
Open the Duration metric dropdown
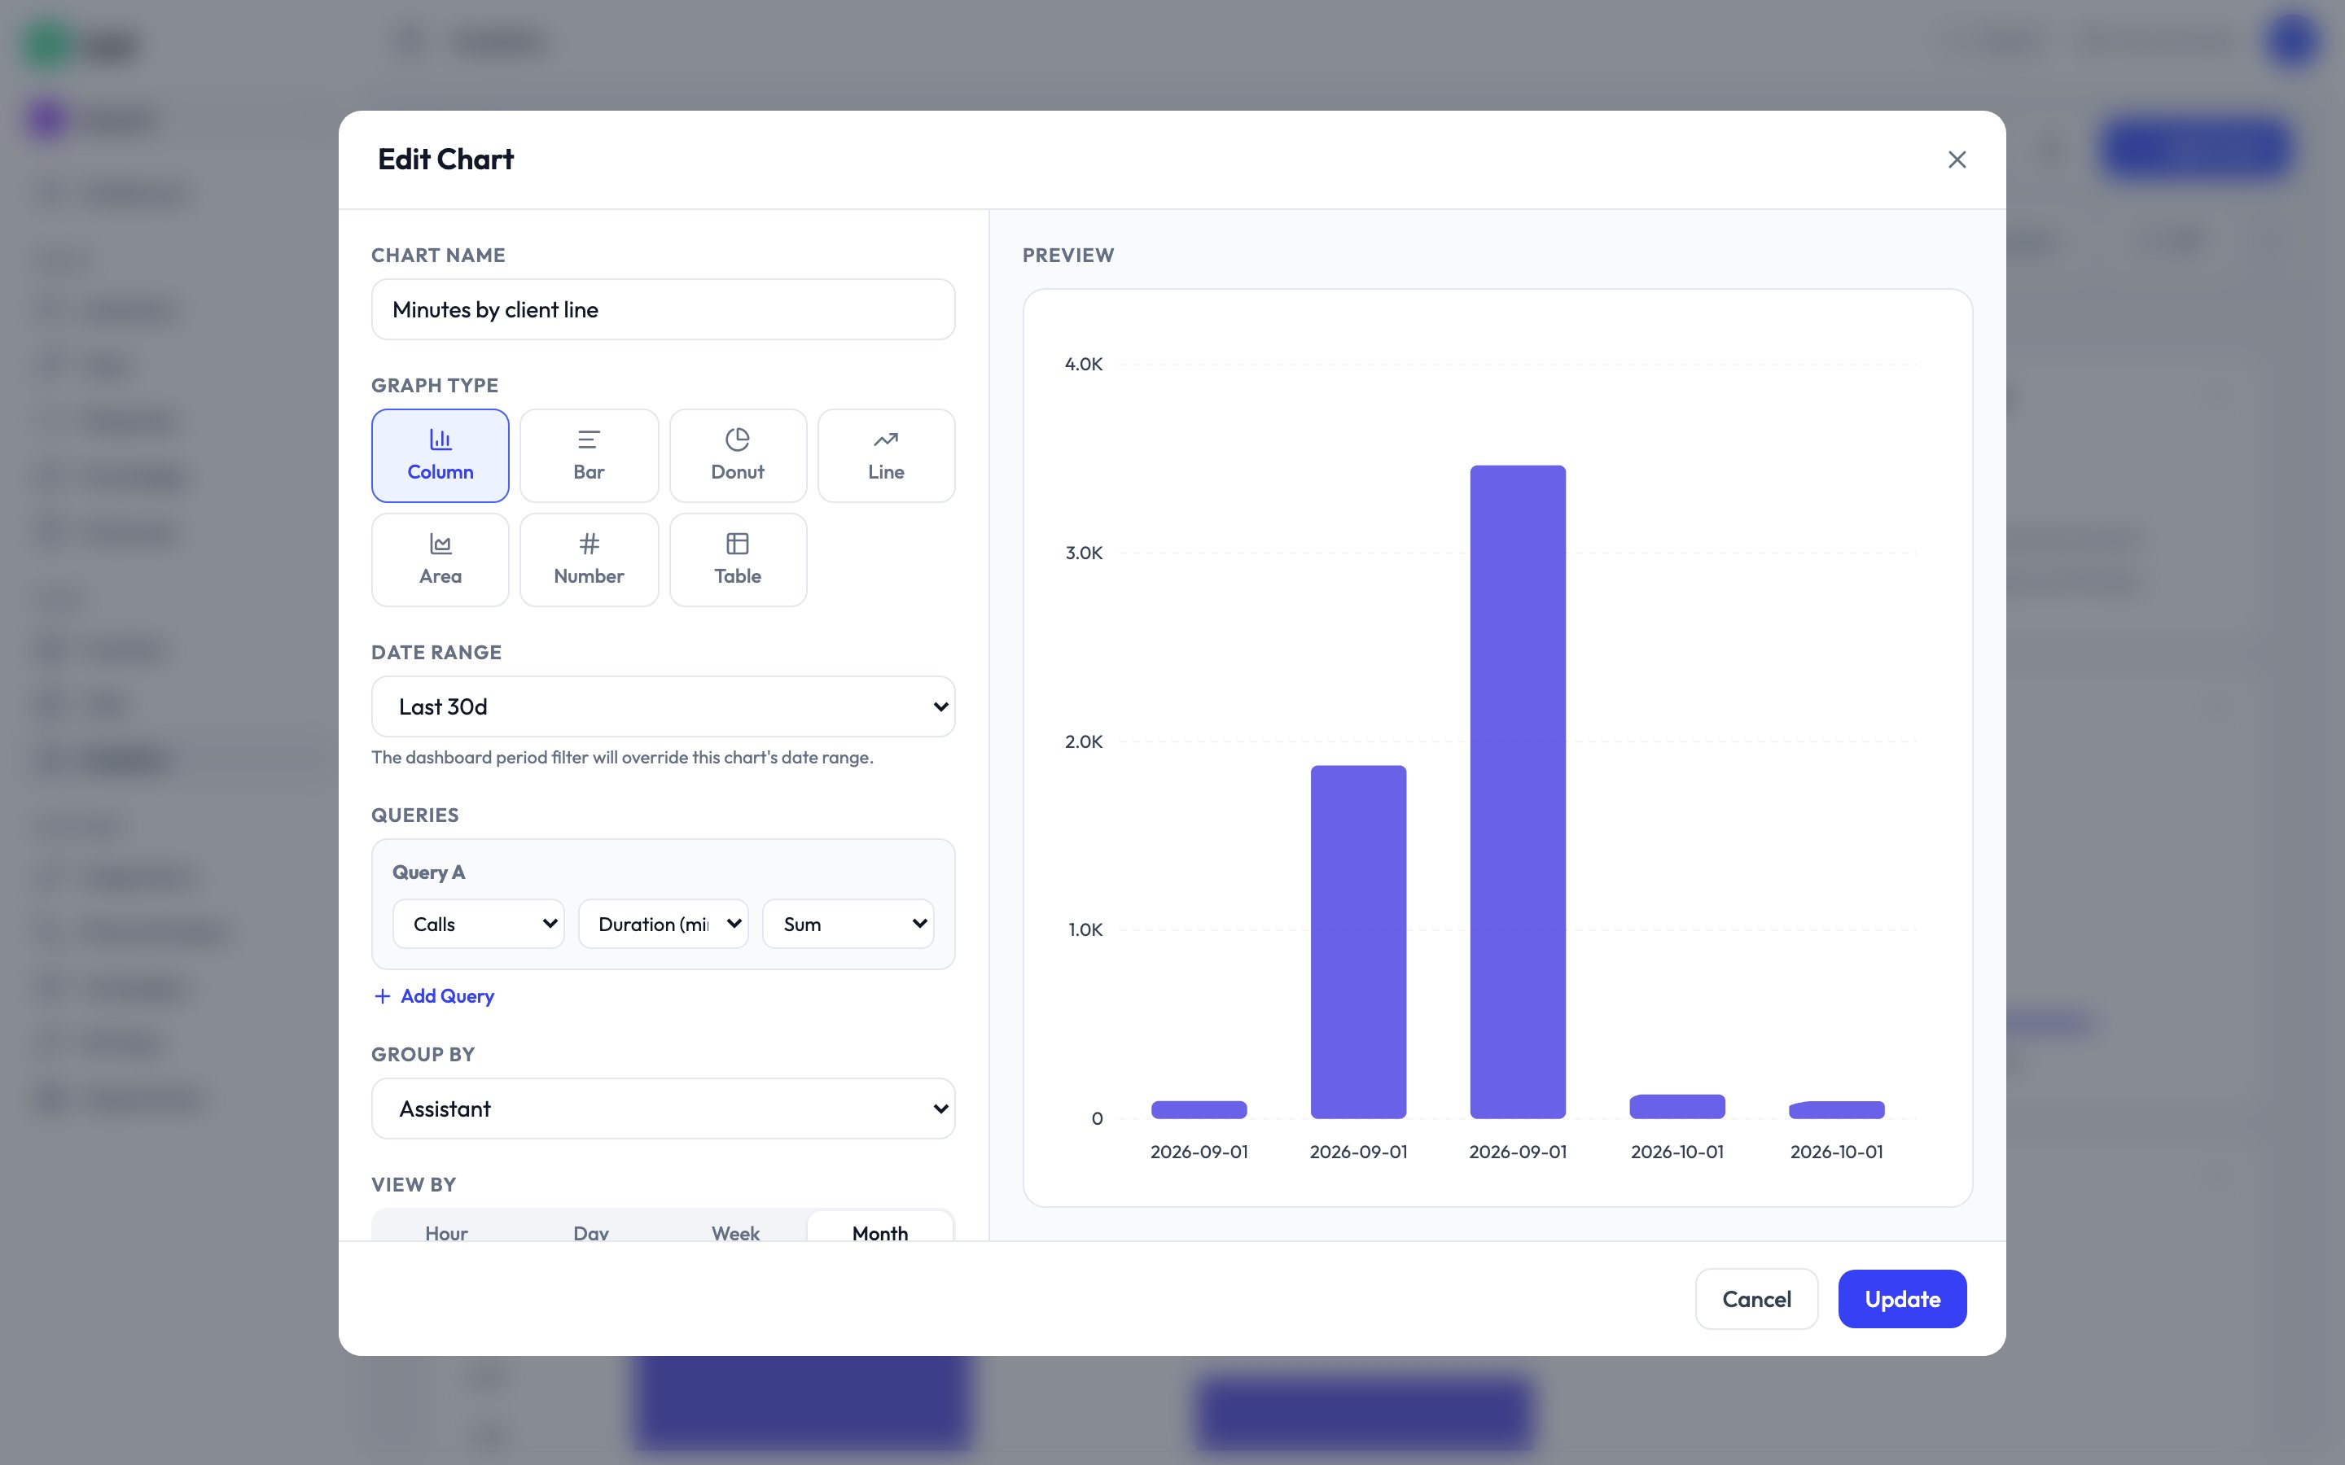pyautogui.click(x=663, y=925)
